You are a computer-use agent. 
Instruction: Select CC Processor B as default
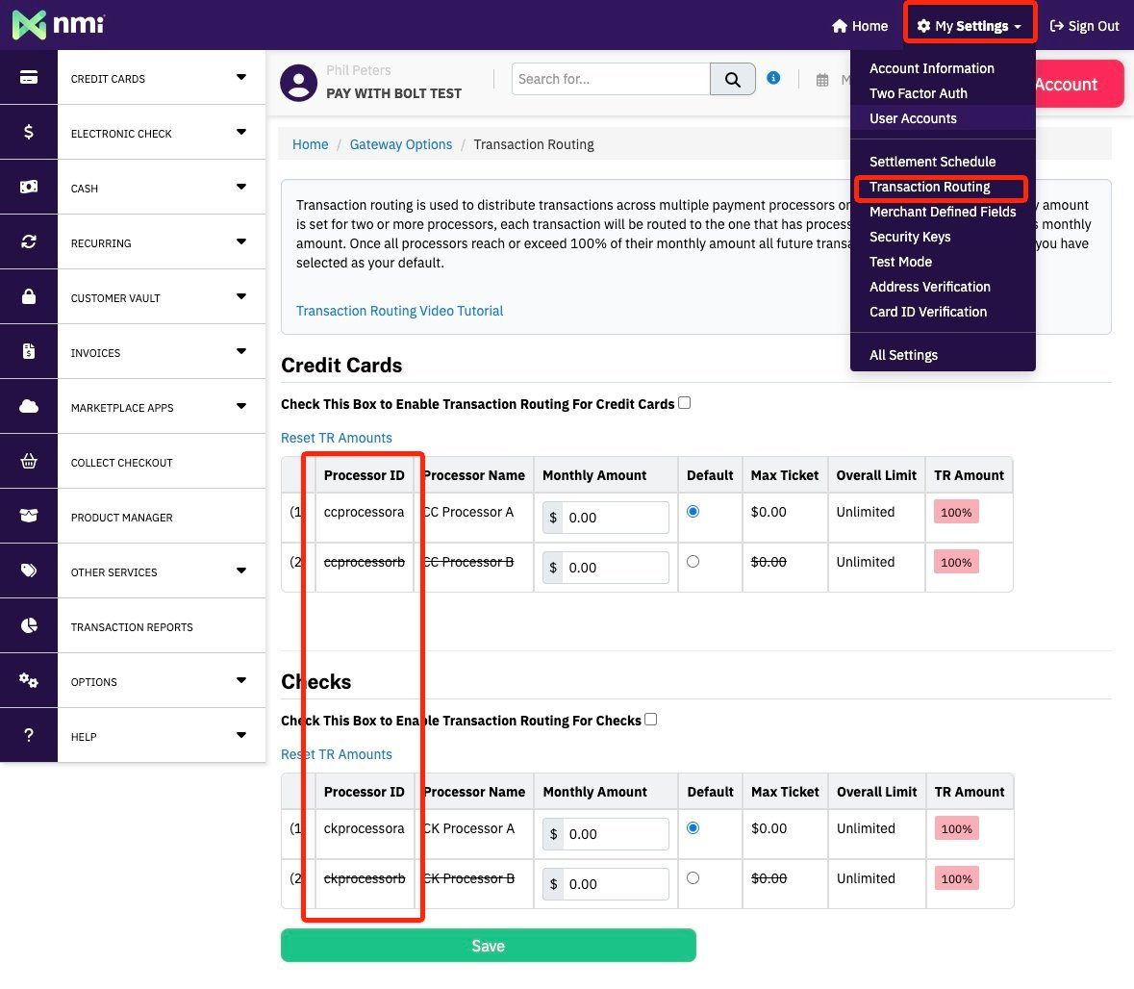693,562
